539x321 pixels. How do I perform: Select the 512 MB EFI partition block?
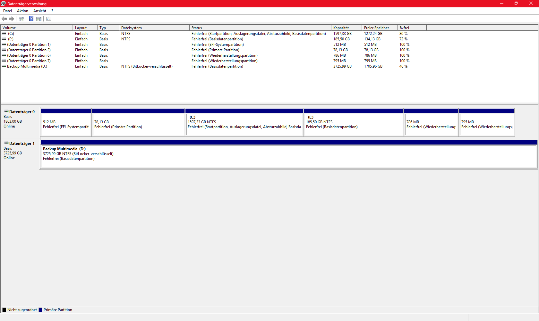point(66,122)
